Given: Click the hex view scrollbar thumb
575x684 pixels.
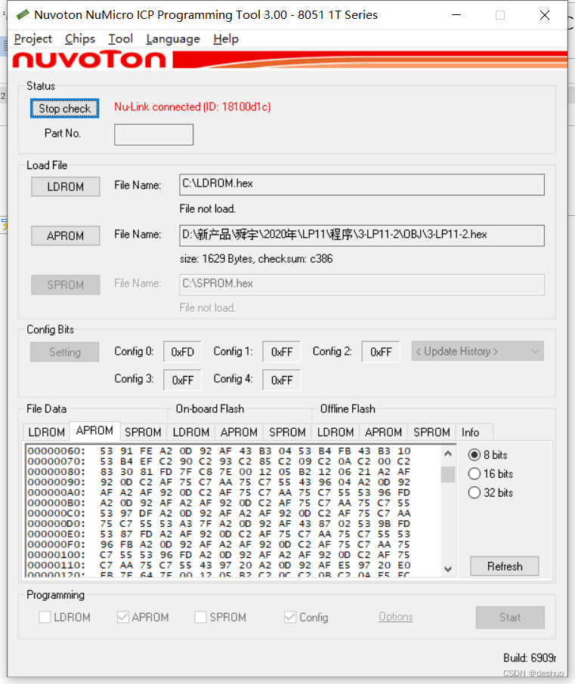Looking at the screenshot, I should click(448, 474).
